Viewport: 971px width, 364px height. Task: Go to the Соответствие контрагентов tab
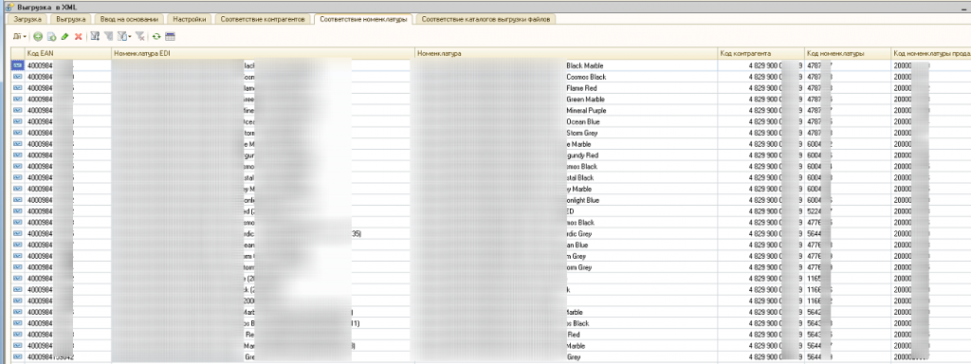(x=263, y=19)
